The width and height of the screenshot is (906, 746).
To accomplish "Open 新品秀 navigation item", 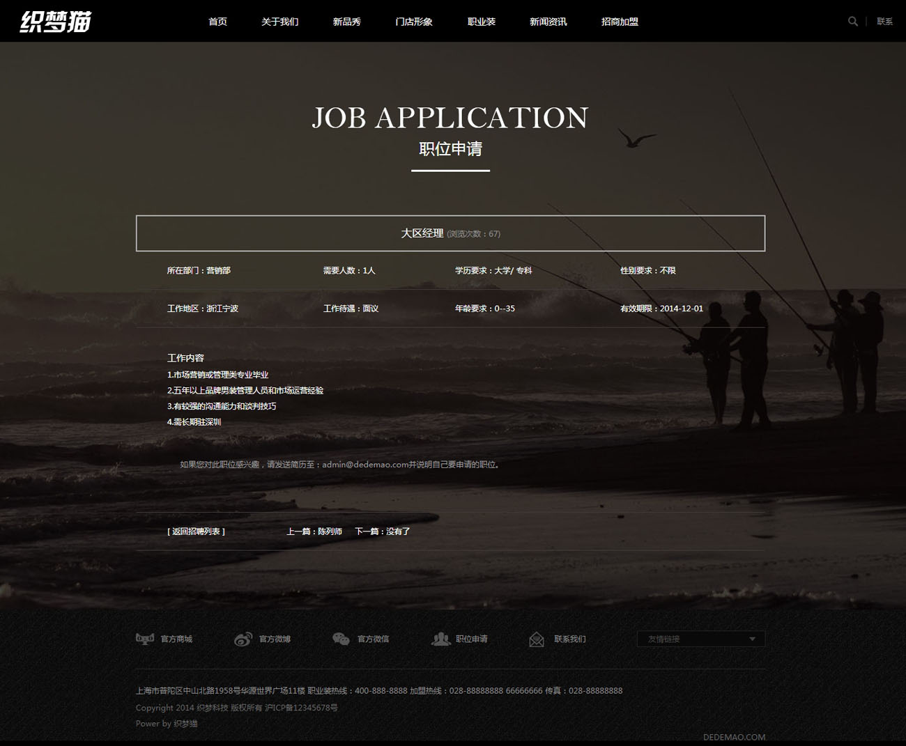I will point(346,22).
